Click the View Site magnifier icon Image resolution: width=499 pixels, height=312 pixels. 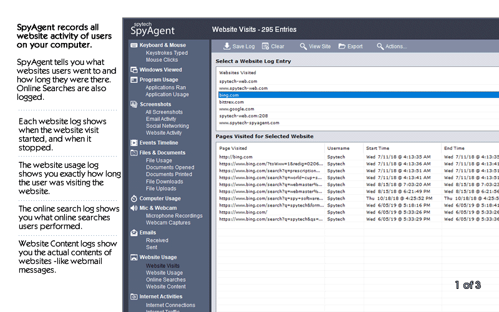[303, 46]
